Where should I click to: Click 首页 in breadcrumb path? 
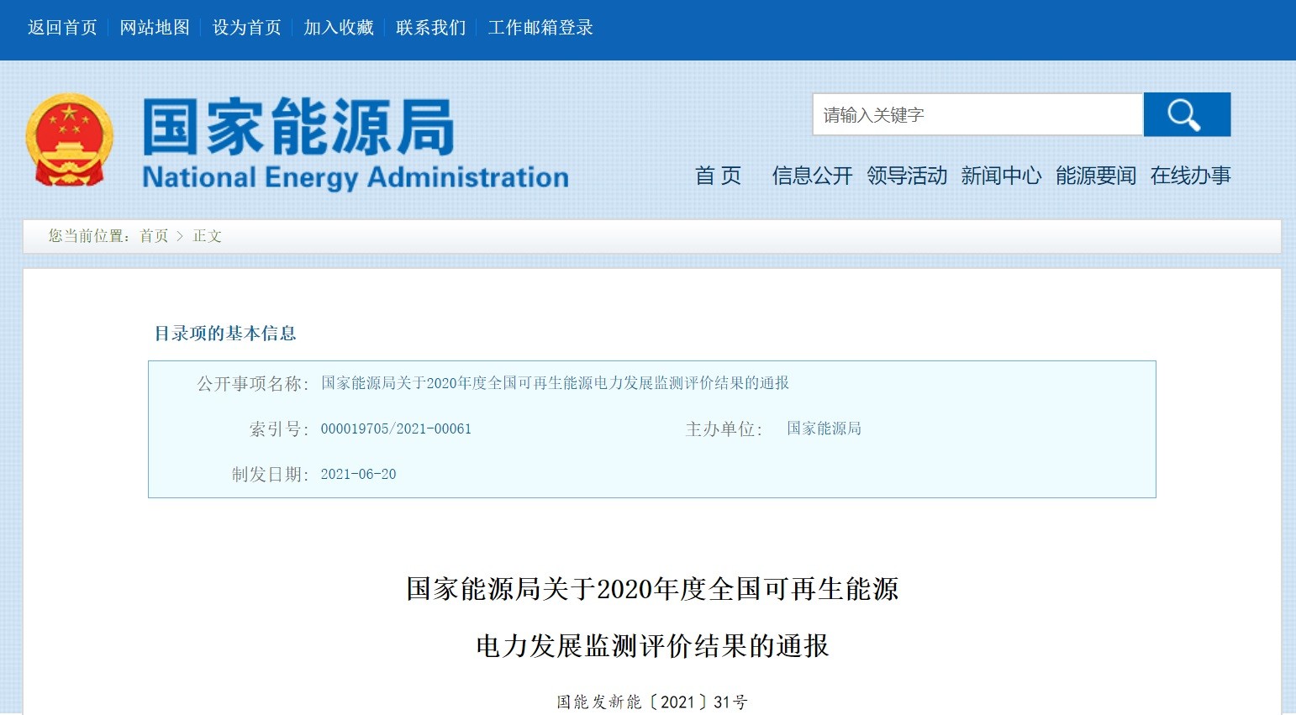(154, 236)
